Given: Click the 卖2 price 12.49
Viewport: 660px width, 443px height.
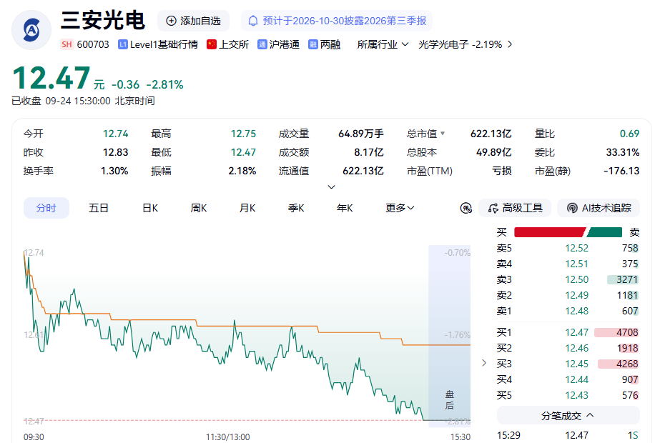Looking at the screenshot, I should [x=576, y=295].
